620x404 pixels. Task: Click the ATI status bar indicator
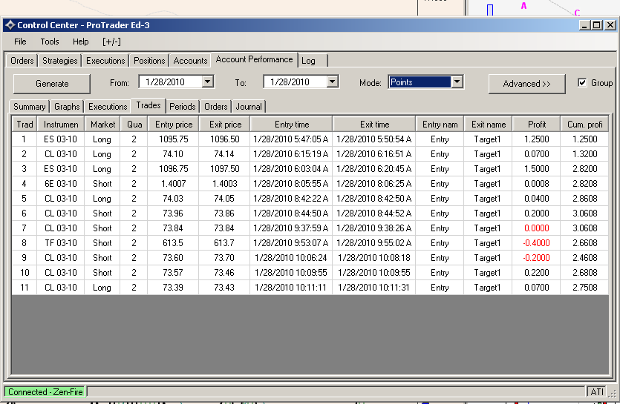click(x=597, y=391)
